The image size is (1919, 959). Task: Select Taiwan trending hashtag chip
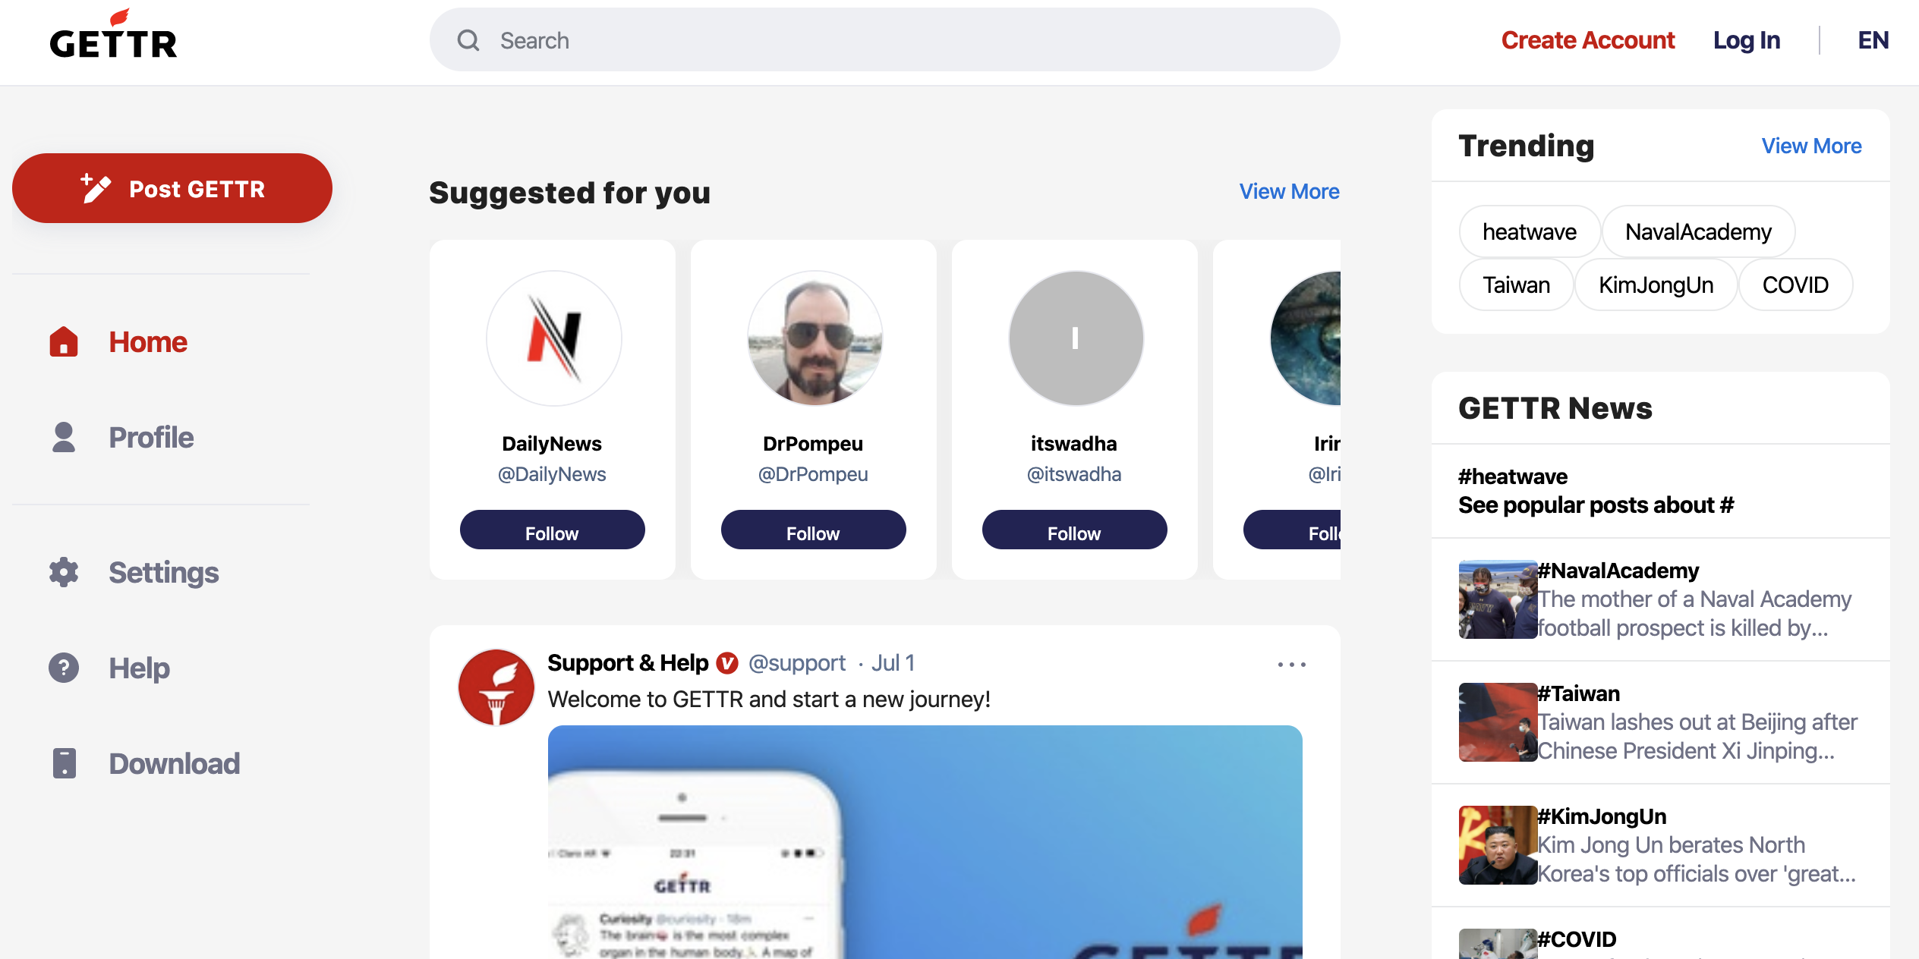click(1517, 284)
